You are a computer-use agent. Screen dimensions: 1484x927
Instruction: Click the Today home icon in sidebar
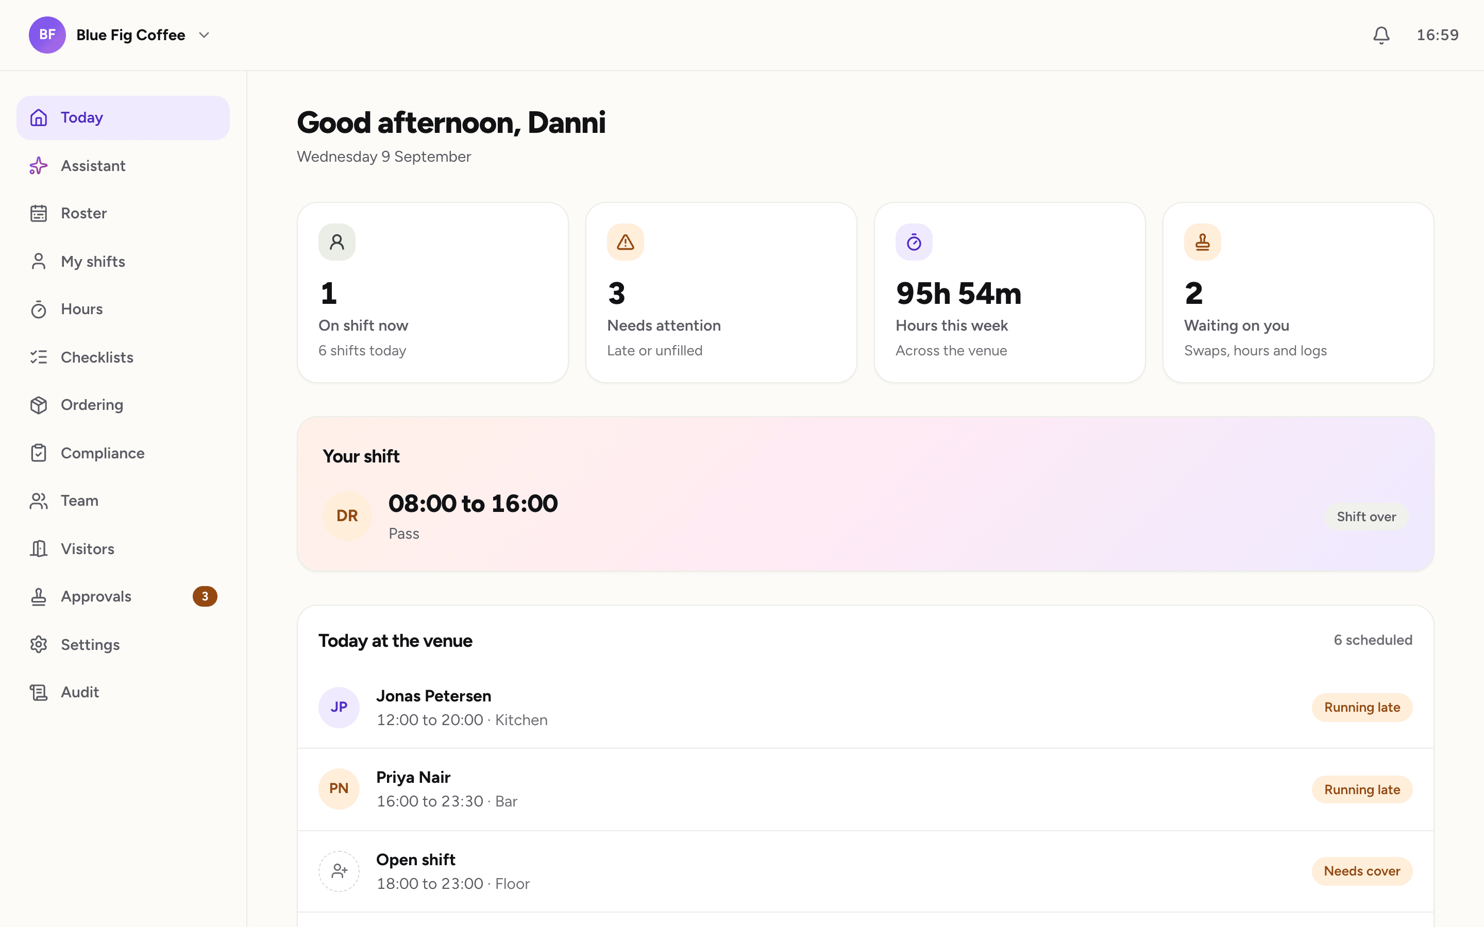39,118
